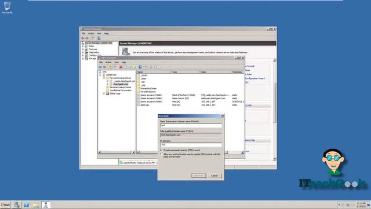371x209 pixels.
Task: Click Add Host button in New Host dialog
Action: (199, 176)
